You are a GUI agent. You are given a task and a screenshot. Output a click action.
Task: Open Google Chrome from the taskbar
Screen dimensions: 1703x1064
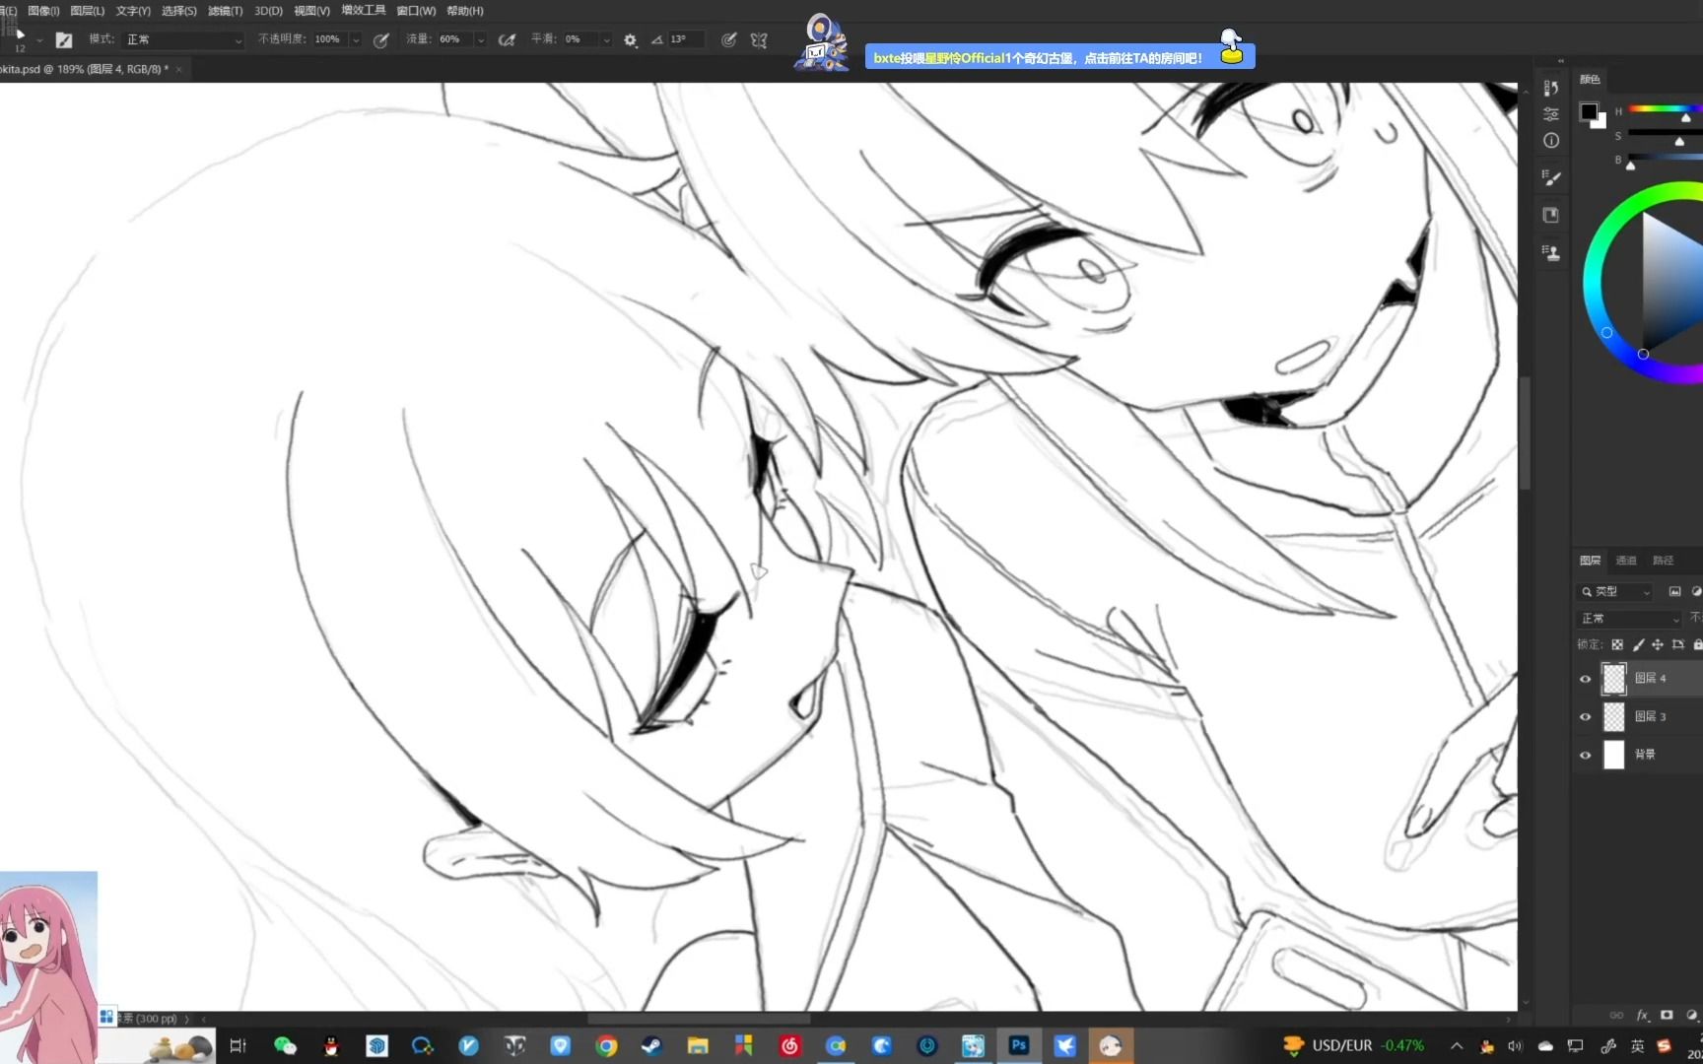[x=606, y=1046]
